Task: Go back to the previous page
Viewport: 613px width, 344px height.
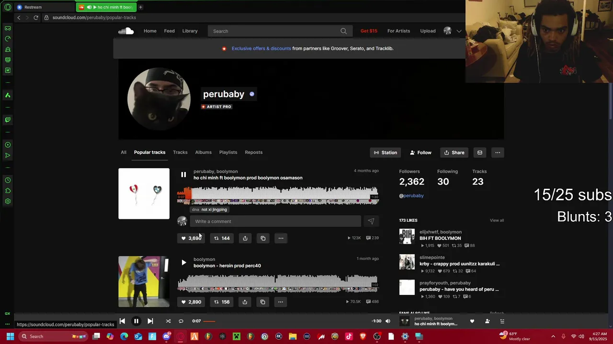Action: pos(19,18)
